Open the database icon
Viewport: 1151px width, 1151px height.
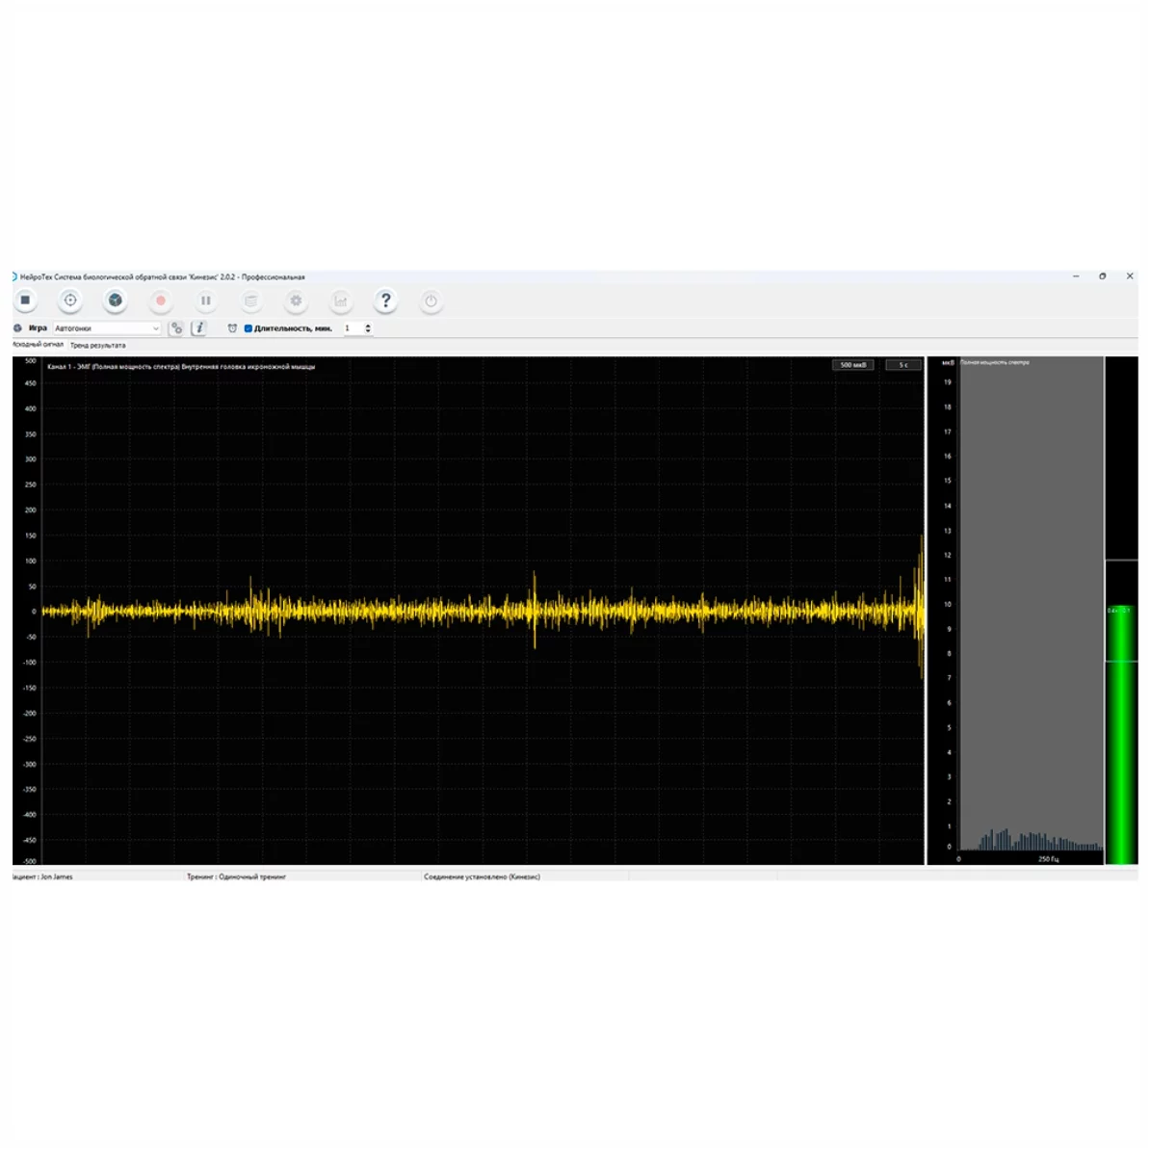tap(251, 301)
